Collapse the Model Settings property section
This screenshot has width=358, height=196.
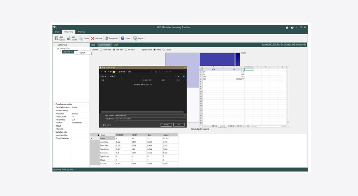(x=54, y=111)
